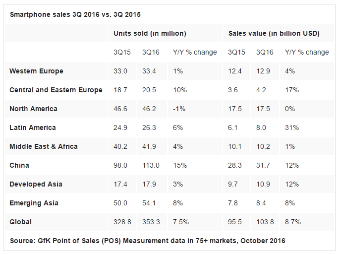Click Central and Eastern Europe's 17% change cell
Screen dimensions: 338x254
pos(292,90)
